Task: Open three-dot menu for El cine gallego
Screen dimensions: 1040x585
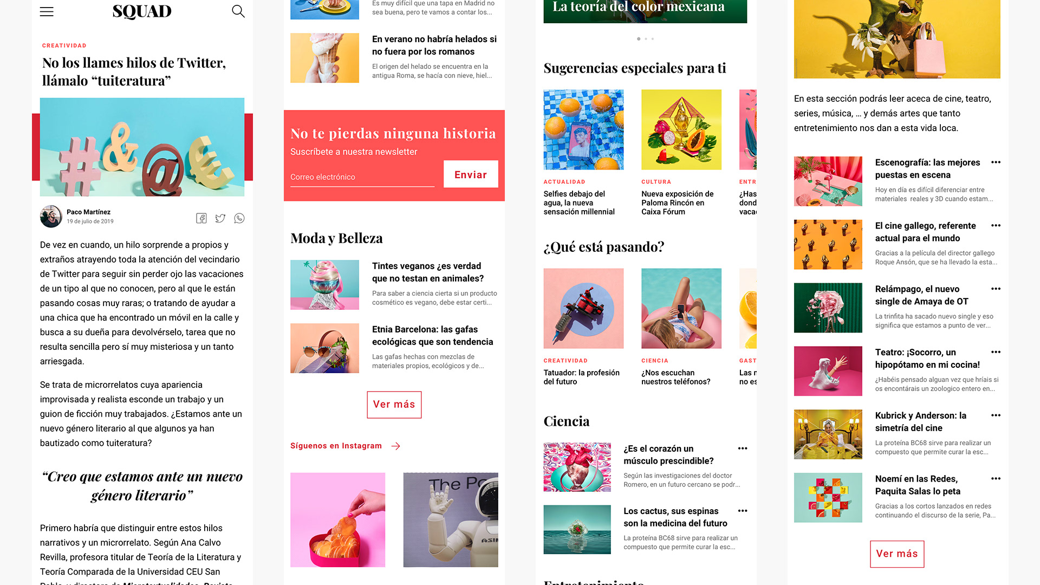Action: [x=996, y=226]
